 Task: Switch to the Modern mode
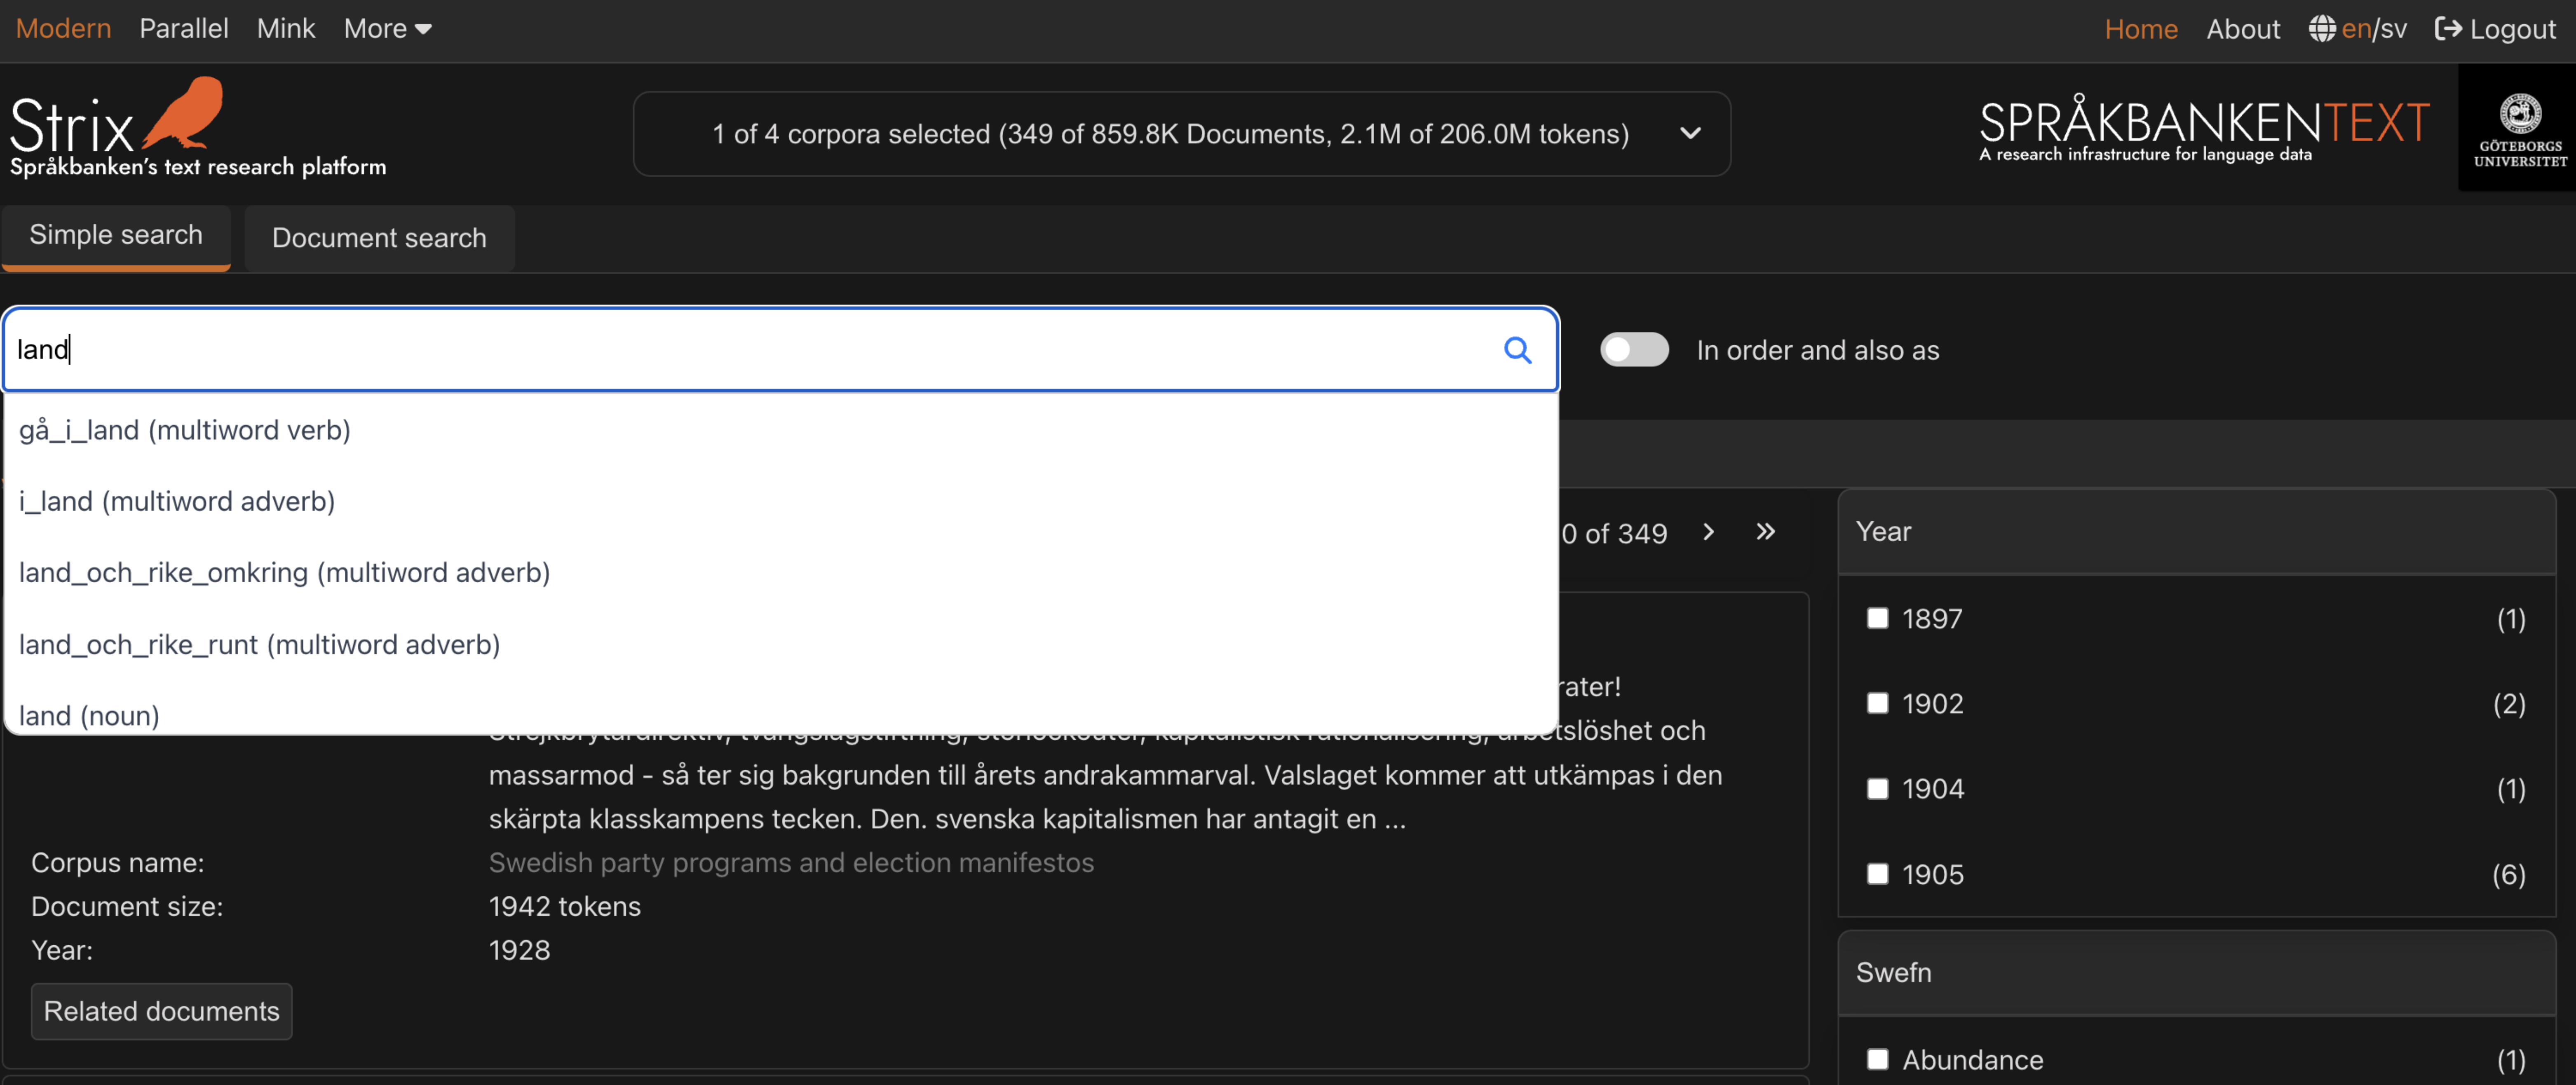point(63,29)
